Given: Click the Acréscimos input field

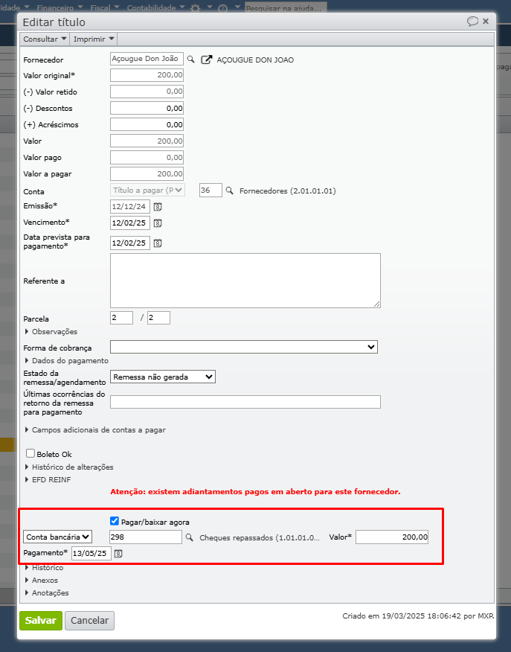Looking at the screenshot, I should point(147,125).
